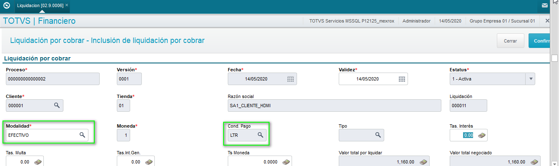Click TOTVS Servicios MSSQL P12125_mexrox label
Viewport: 559px width, 166px height.
tap(351, 20)
